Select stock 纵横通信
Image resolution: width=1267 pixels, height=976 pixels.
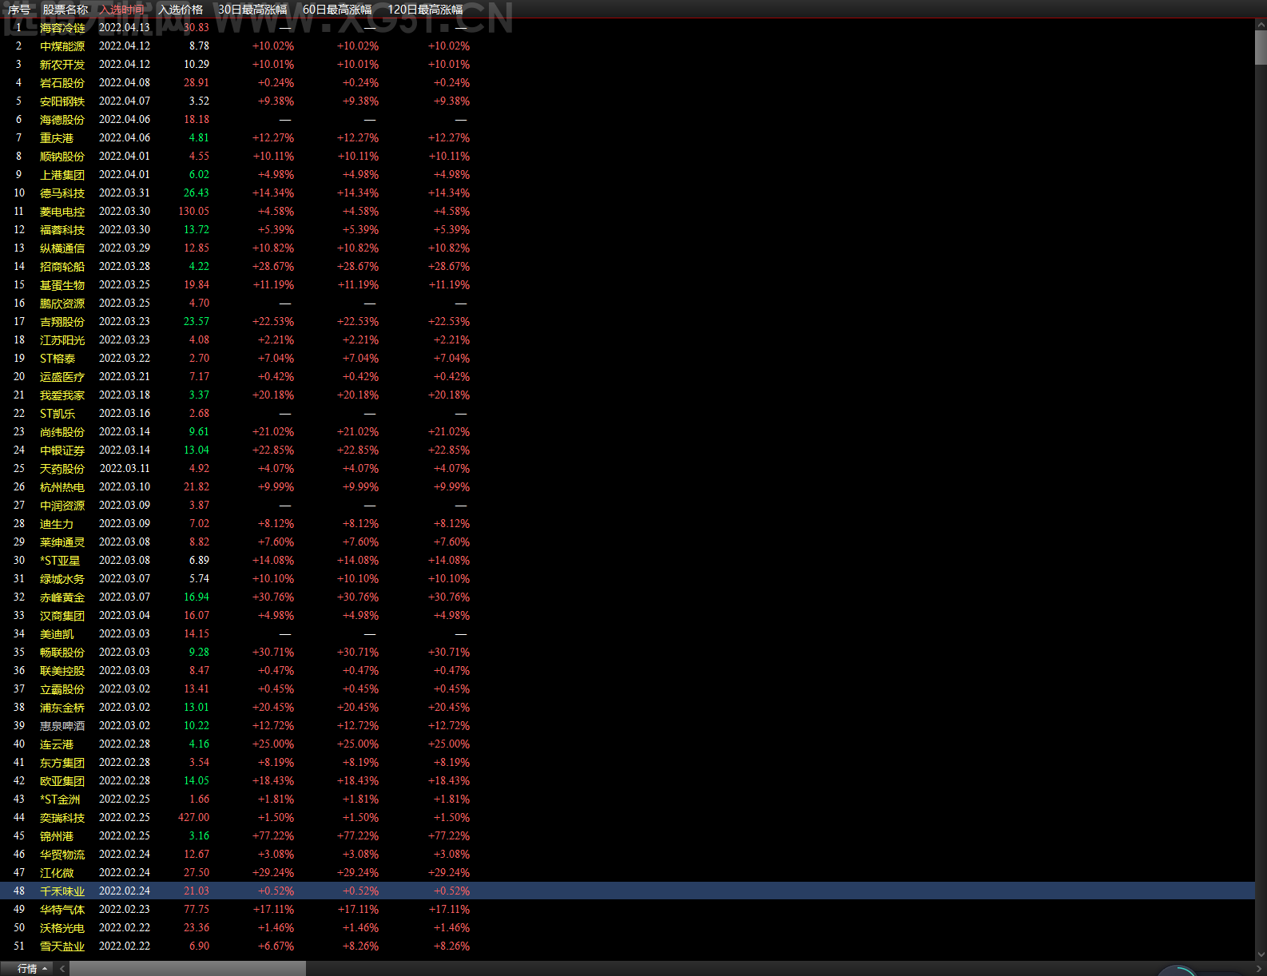62,248
